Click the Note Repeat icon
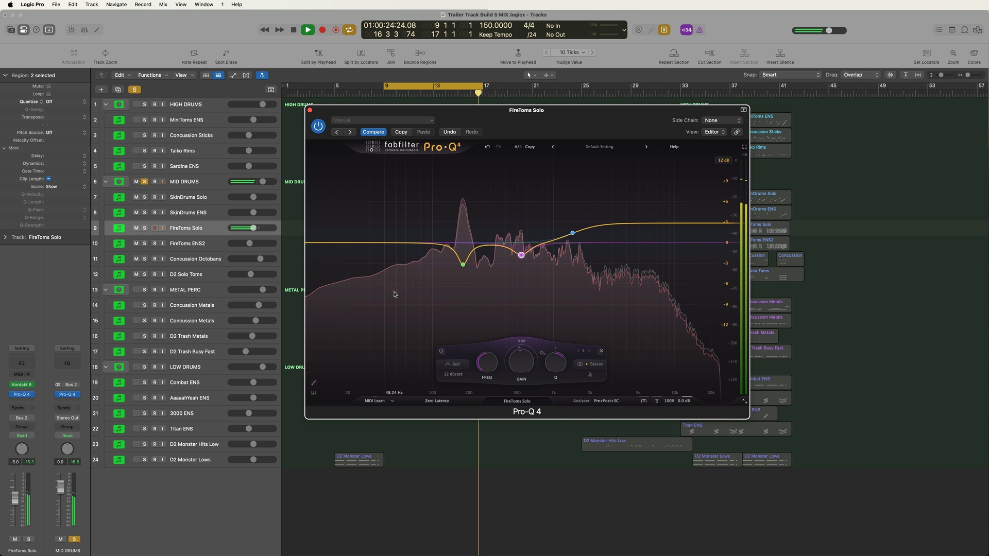Image resolution: width=989 pixels, height=556 pixels. 194,53
